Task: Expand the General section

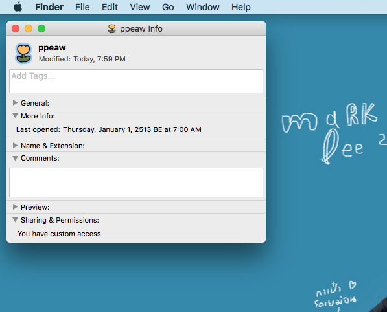Action: point(15,102)
